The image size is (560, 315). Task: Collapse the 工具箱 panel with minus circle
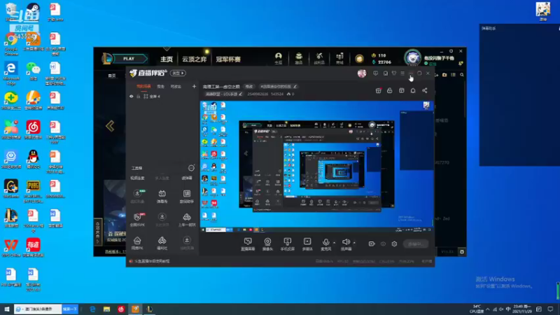click(x=191, y=168)
